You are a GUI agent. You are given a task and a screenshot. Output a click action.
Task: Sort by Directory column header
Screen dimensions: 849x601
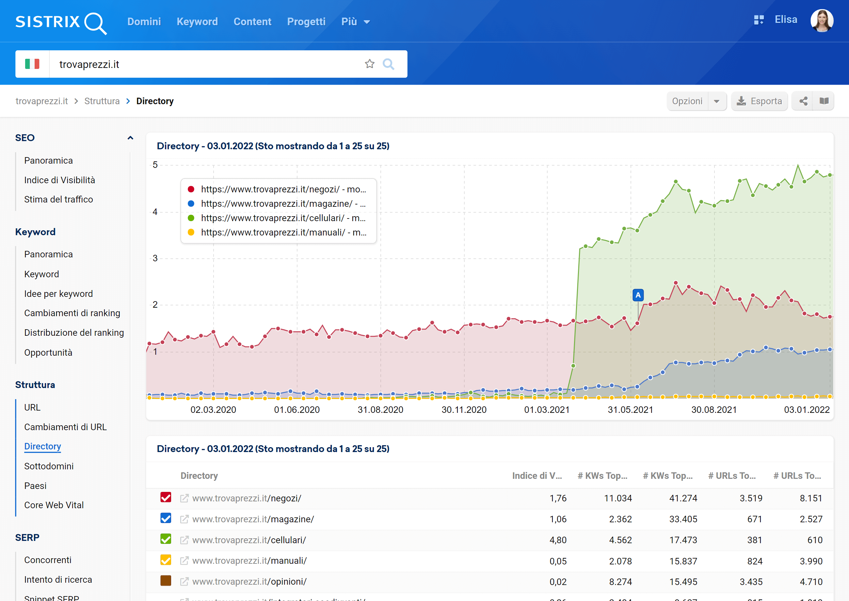(199, 476)
